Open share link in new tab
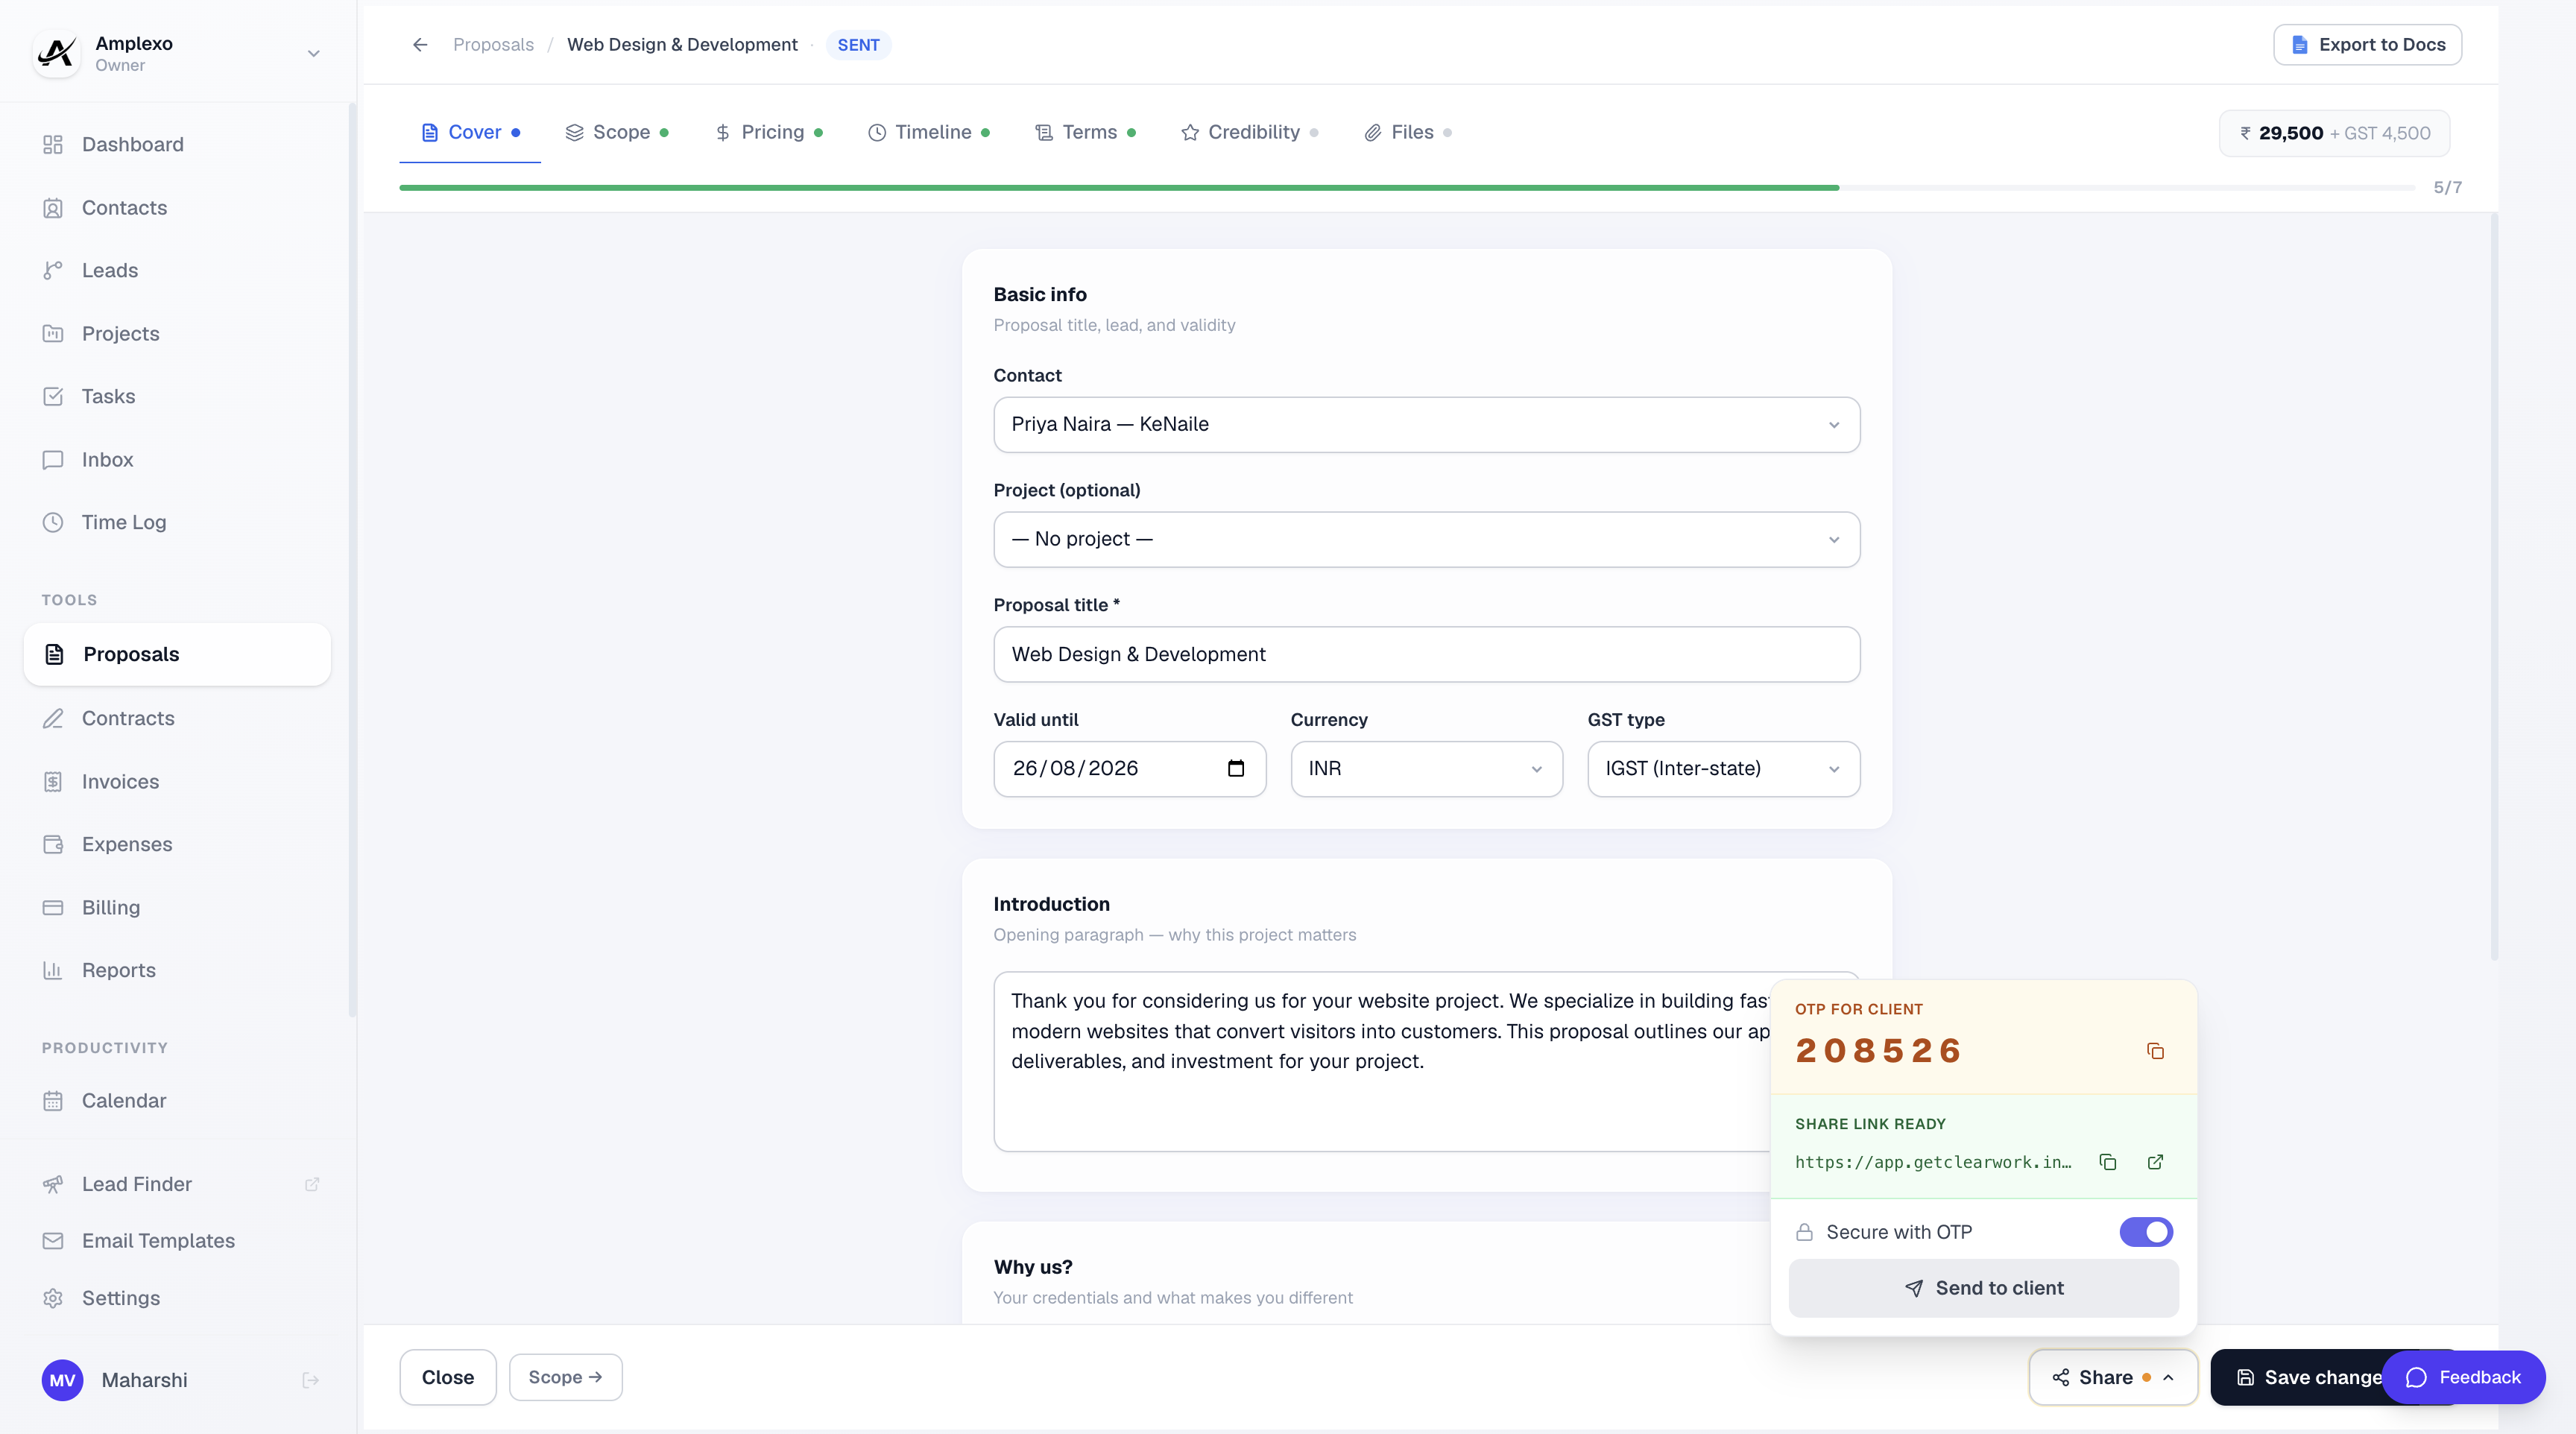This screenshot has width=2576, height=1434. (2155, 1162)
